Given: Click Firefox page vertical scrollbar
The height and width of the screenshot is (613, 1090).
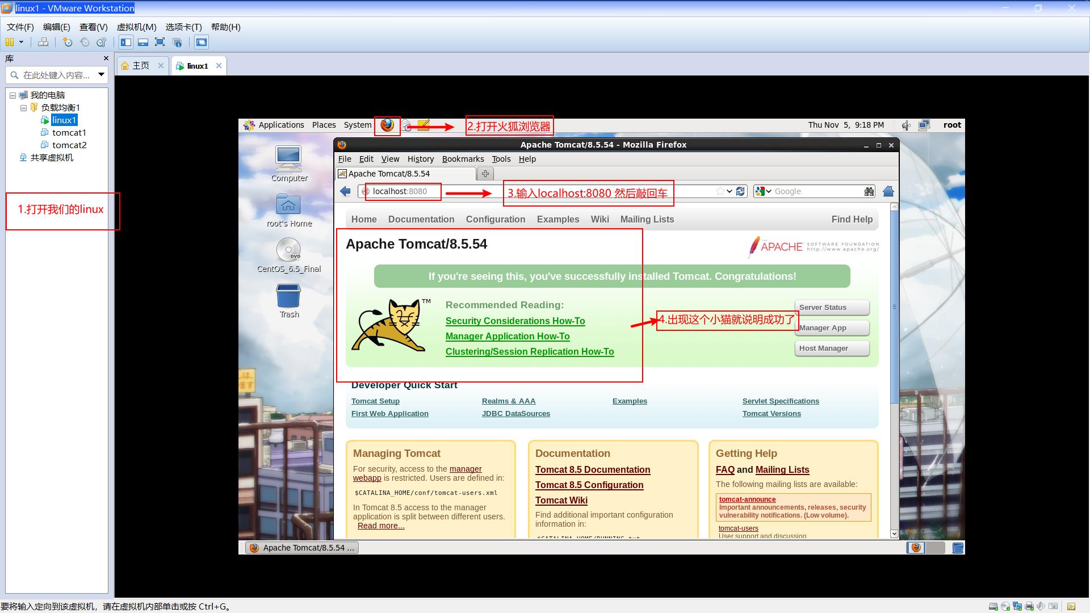Looking at the screenshot, I should coord(894,306).
